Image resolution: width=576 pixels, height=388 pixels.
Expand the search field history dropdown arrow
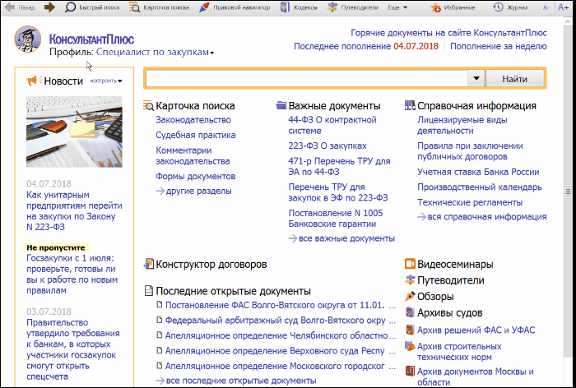pos(476,78)
